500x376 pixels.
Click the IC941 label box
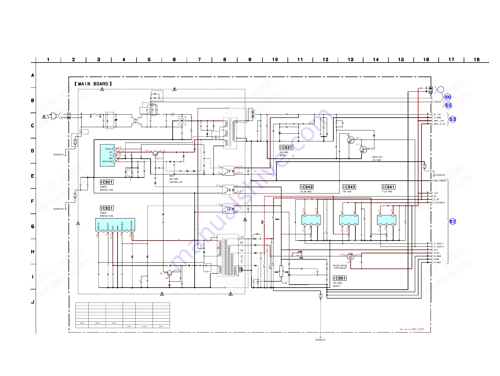[x=388, y=187]
